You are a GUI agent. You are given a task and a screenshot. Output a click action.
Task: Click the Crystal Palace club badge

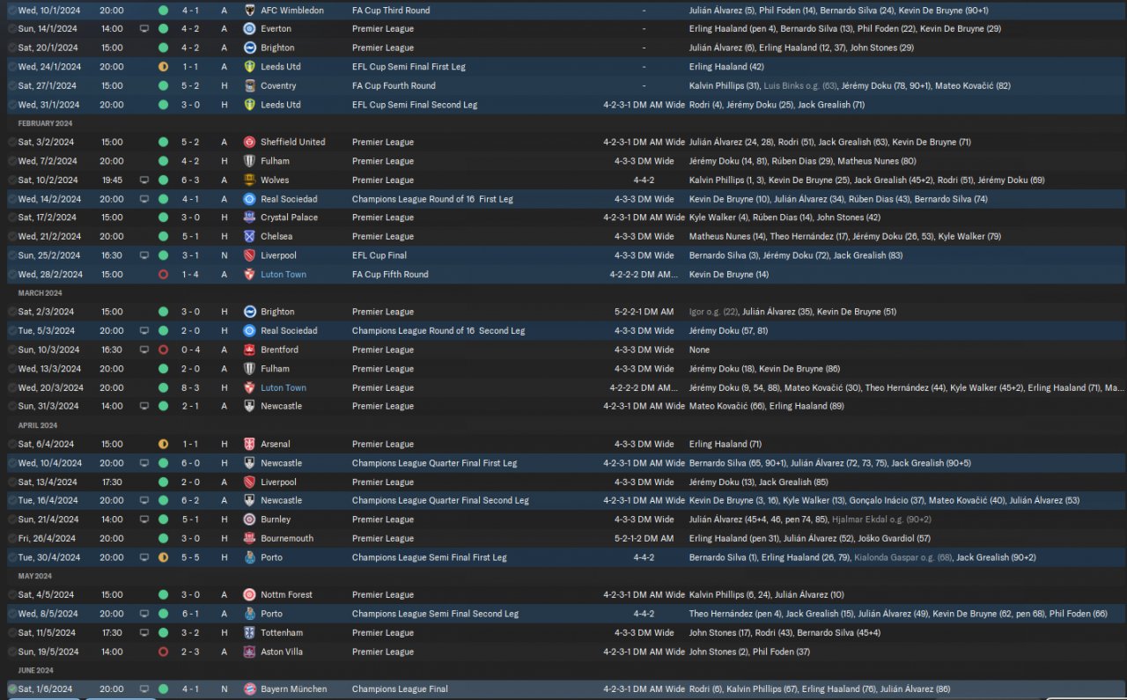pos(249,217)
